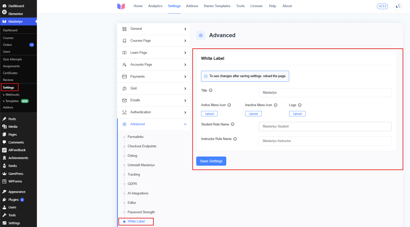Viewport: 410px width, 227px height.
Task: Open the GDPR subsection
Action: (x=132, y=184)
